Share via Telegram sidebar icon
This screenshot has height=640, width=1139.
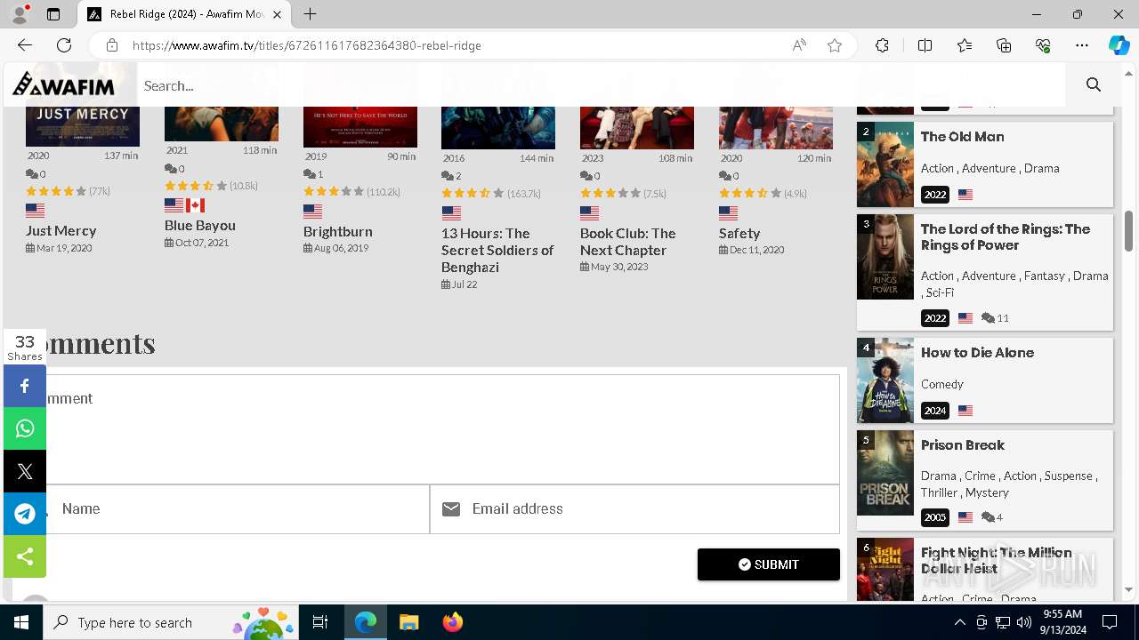25,514
